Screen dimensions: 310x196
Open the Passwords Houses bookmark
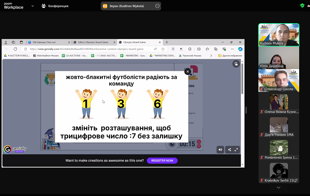point(190,56)
